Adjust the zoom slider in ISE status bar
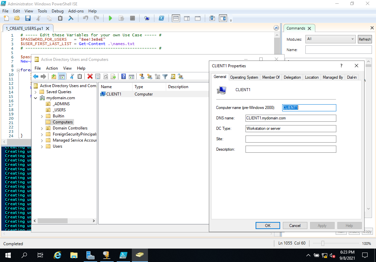 click(323, 244)
